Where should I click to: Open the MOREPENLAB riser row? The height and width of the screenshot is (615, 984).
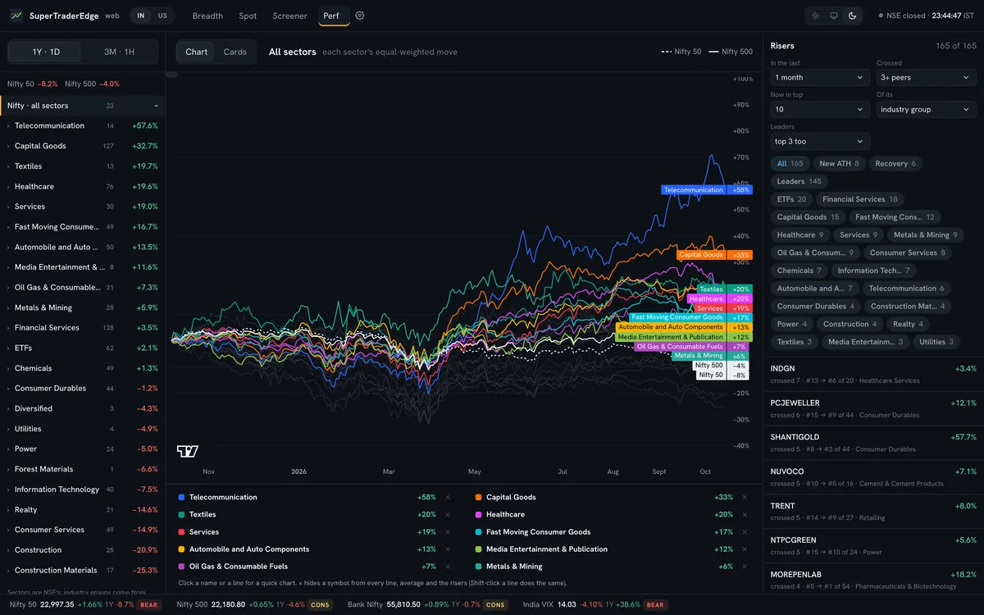[873, 581]
